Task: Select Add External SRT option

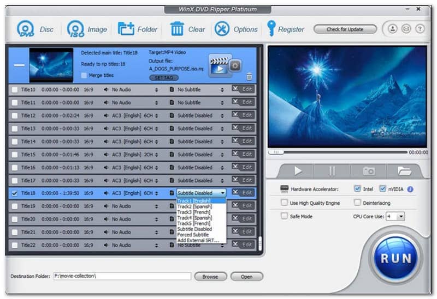Action: (x=201, y=240)
